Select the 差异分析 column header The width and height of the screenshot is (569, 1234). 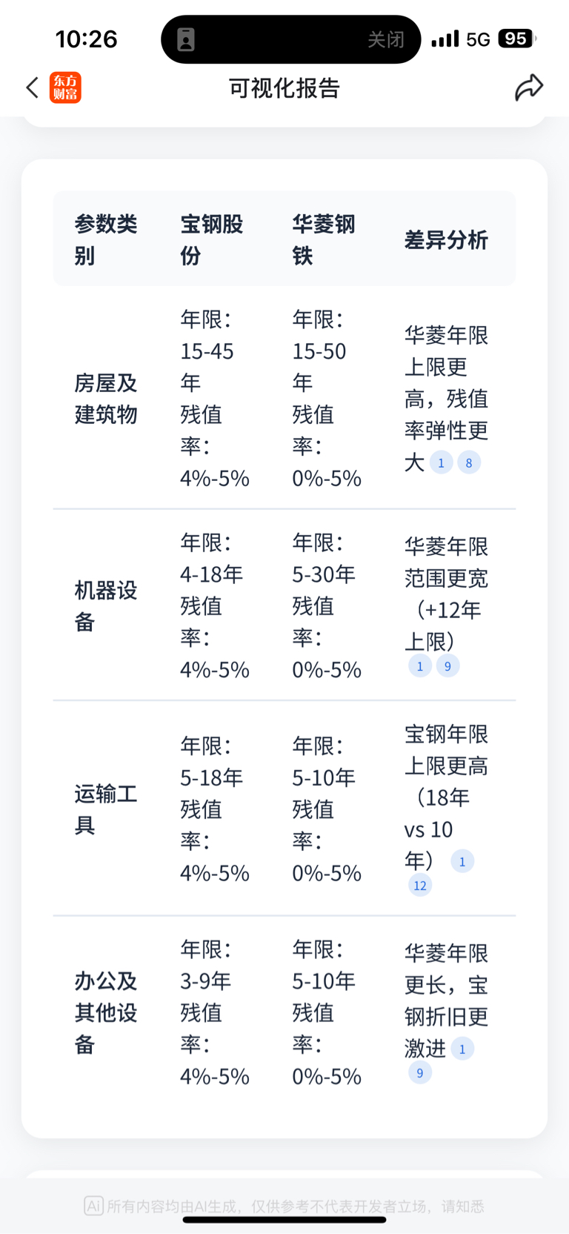[x=446, y=240]
